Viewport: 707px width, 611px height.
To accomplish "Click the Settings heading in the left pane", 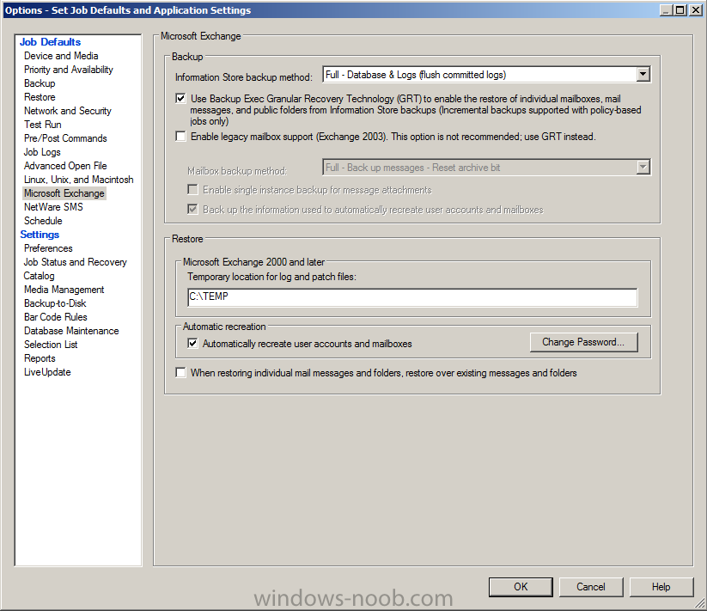I will tap(40, 235).
